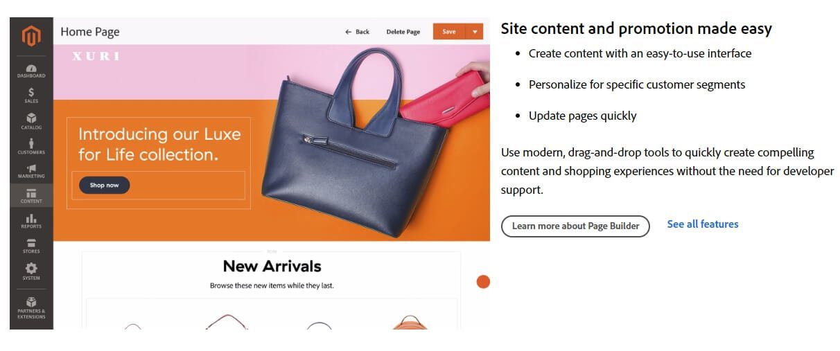This screenshot has height=351, width=840.
Task: Click Learn more about Page Builder
Action: [x=575, y=226]
